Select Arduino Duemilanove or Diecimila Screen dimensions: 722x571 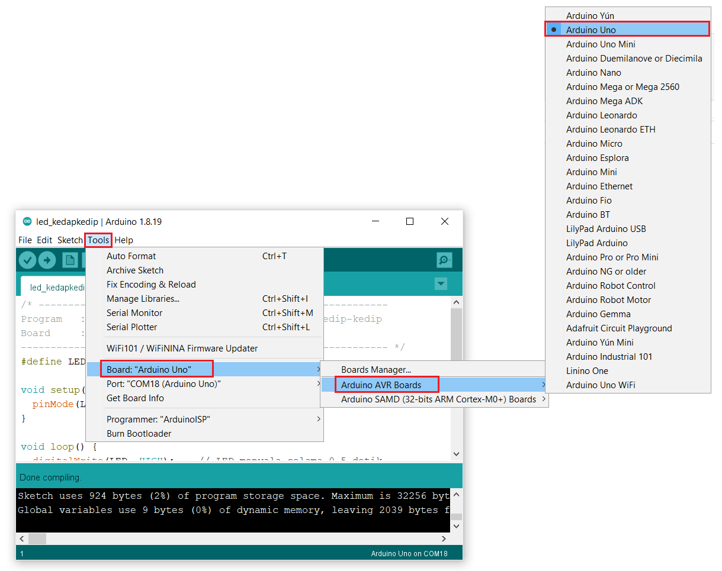pos(628,59)
